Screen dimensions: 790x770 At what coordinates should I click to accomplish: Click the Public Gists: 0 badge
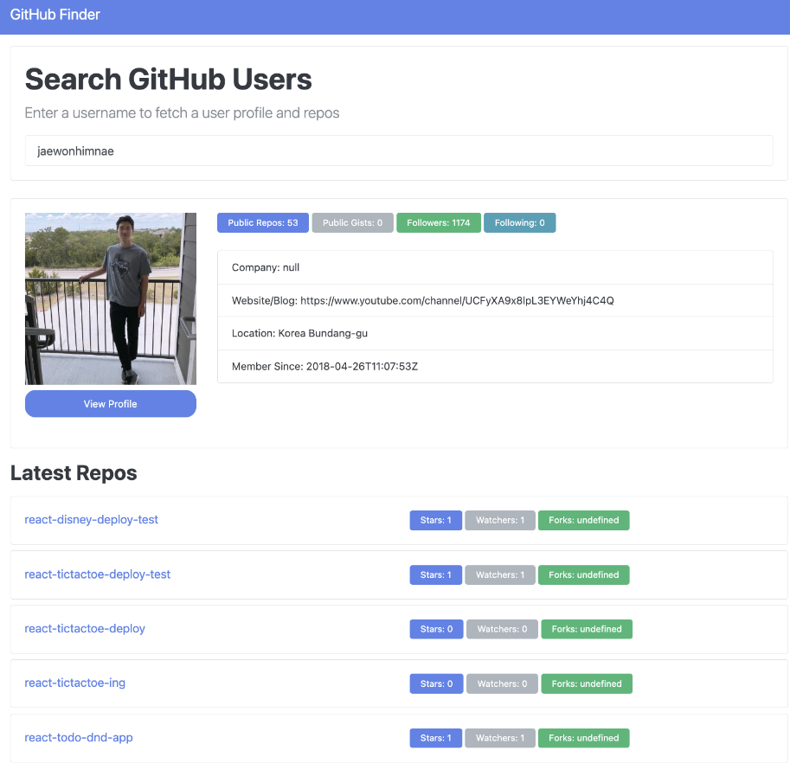pyautogui.click(x=353, y=222)
